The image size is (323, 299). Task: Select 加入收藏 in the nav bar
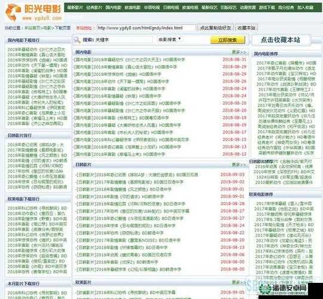(305, 8)
